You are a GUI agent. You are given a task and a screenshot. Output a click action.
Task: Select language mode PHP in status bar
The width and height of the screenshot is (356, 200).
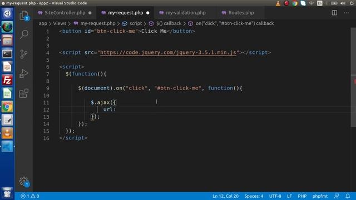click(x=302, y=196)
